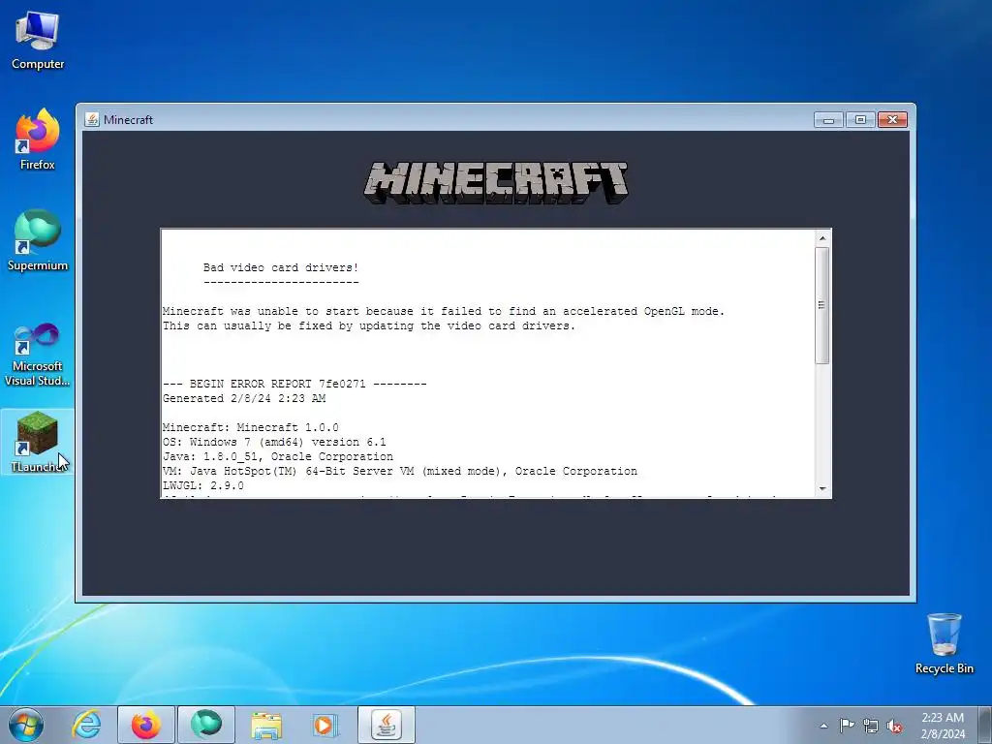Screen dimensions: 992x744
Task: Open the clock showing 2:23 AM
Action: tap(943, 726)
